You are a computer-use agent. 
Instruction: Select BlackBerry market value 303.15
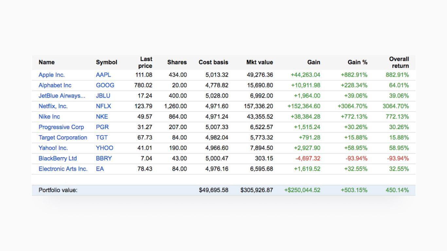pyautogui.click(x=264, y=159)
